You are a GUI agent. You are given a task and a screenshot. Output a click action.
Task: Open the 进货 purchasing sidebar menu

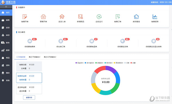6,28
